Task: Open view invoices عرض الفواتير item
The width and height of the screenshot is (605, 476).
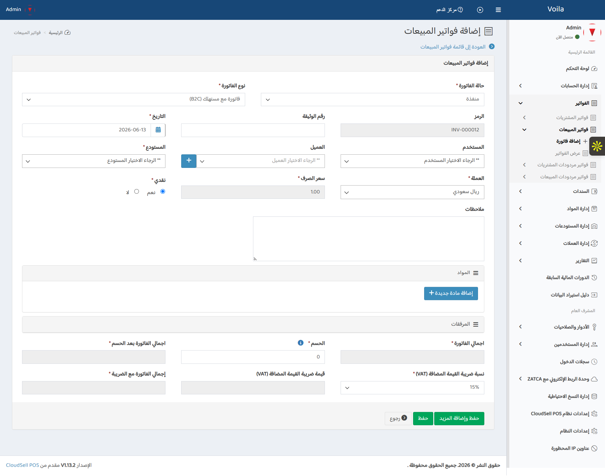Action: point(571,153)
